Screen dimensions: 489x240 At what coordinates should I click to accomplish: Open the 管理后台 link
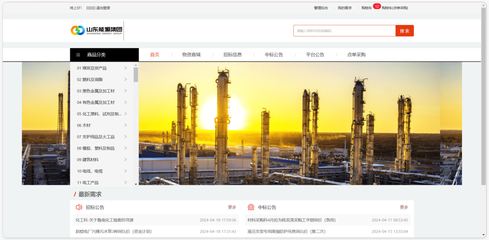pyautogui.click(x=321, y=8)
